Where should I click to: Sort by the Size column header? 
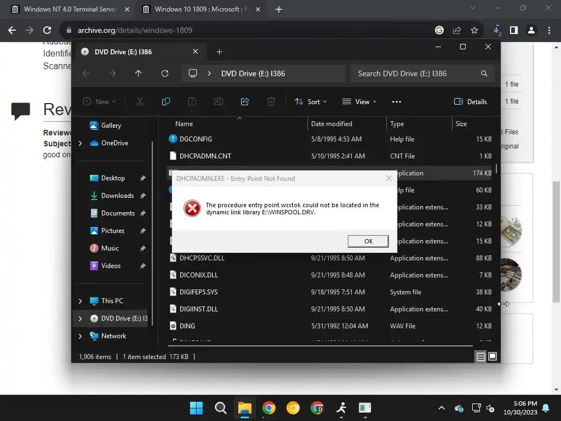coord(473,124)
